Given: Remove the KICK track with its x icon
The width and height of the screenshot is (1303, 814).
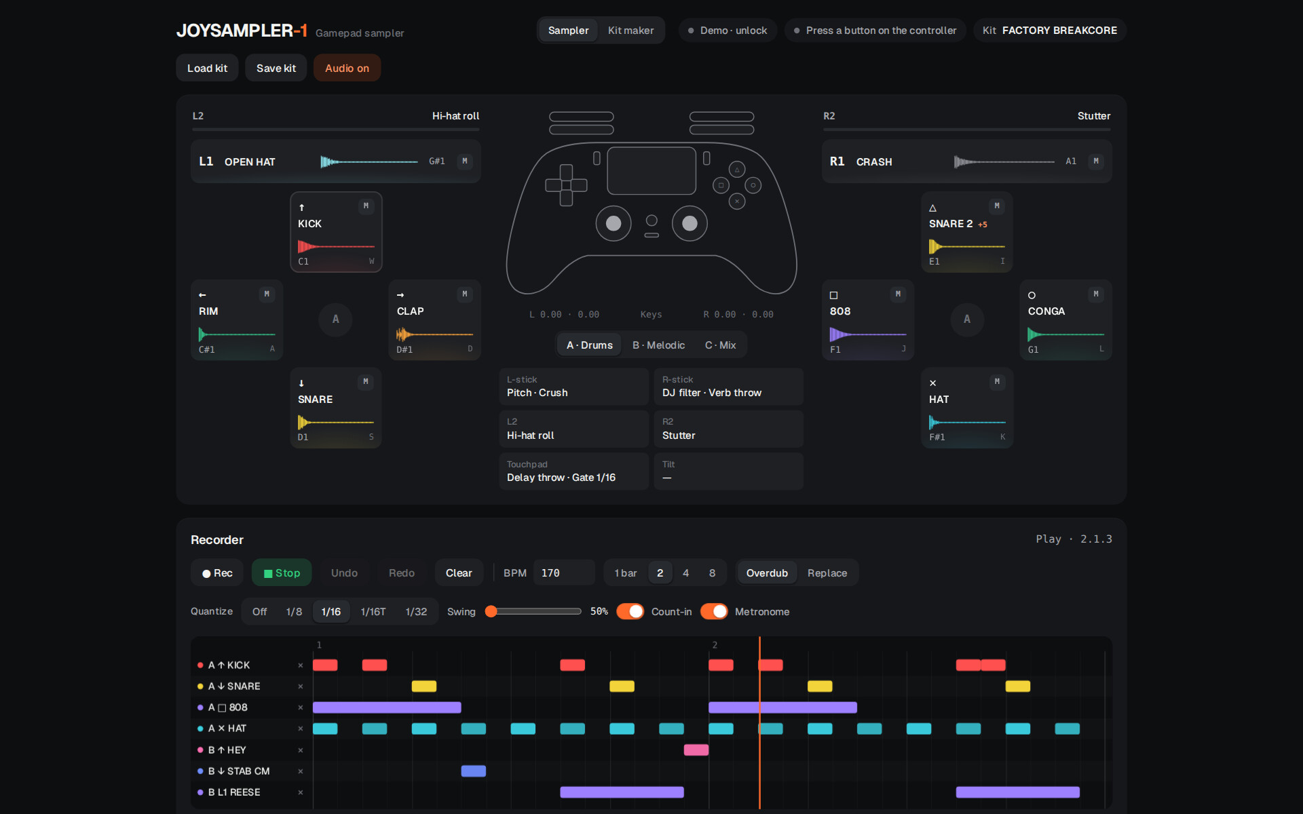Looking at the screenshot, I should click(x=301, y=665).
